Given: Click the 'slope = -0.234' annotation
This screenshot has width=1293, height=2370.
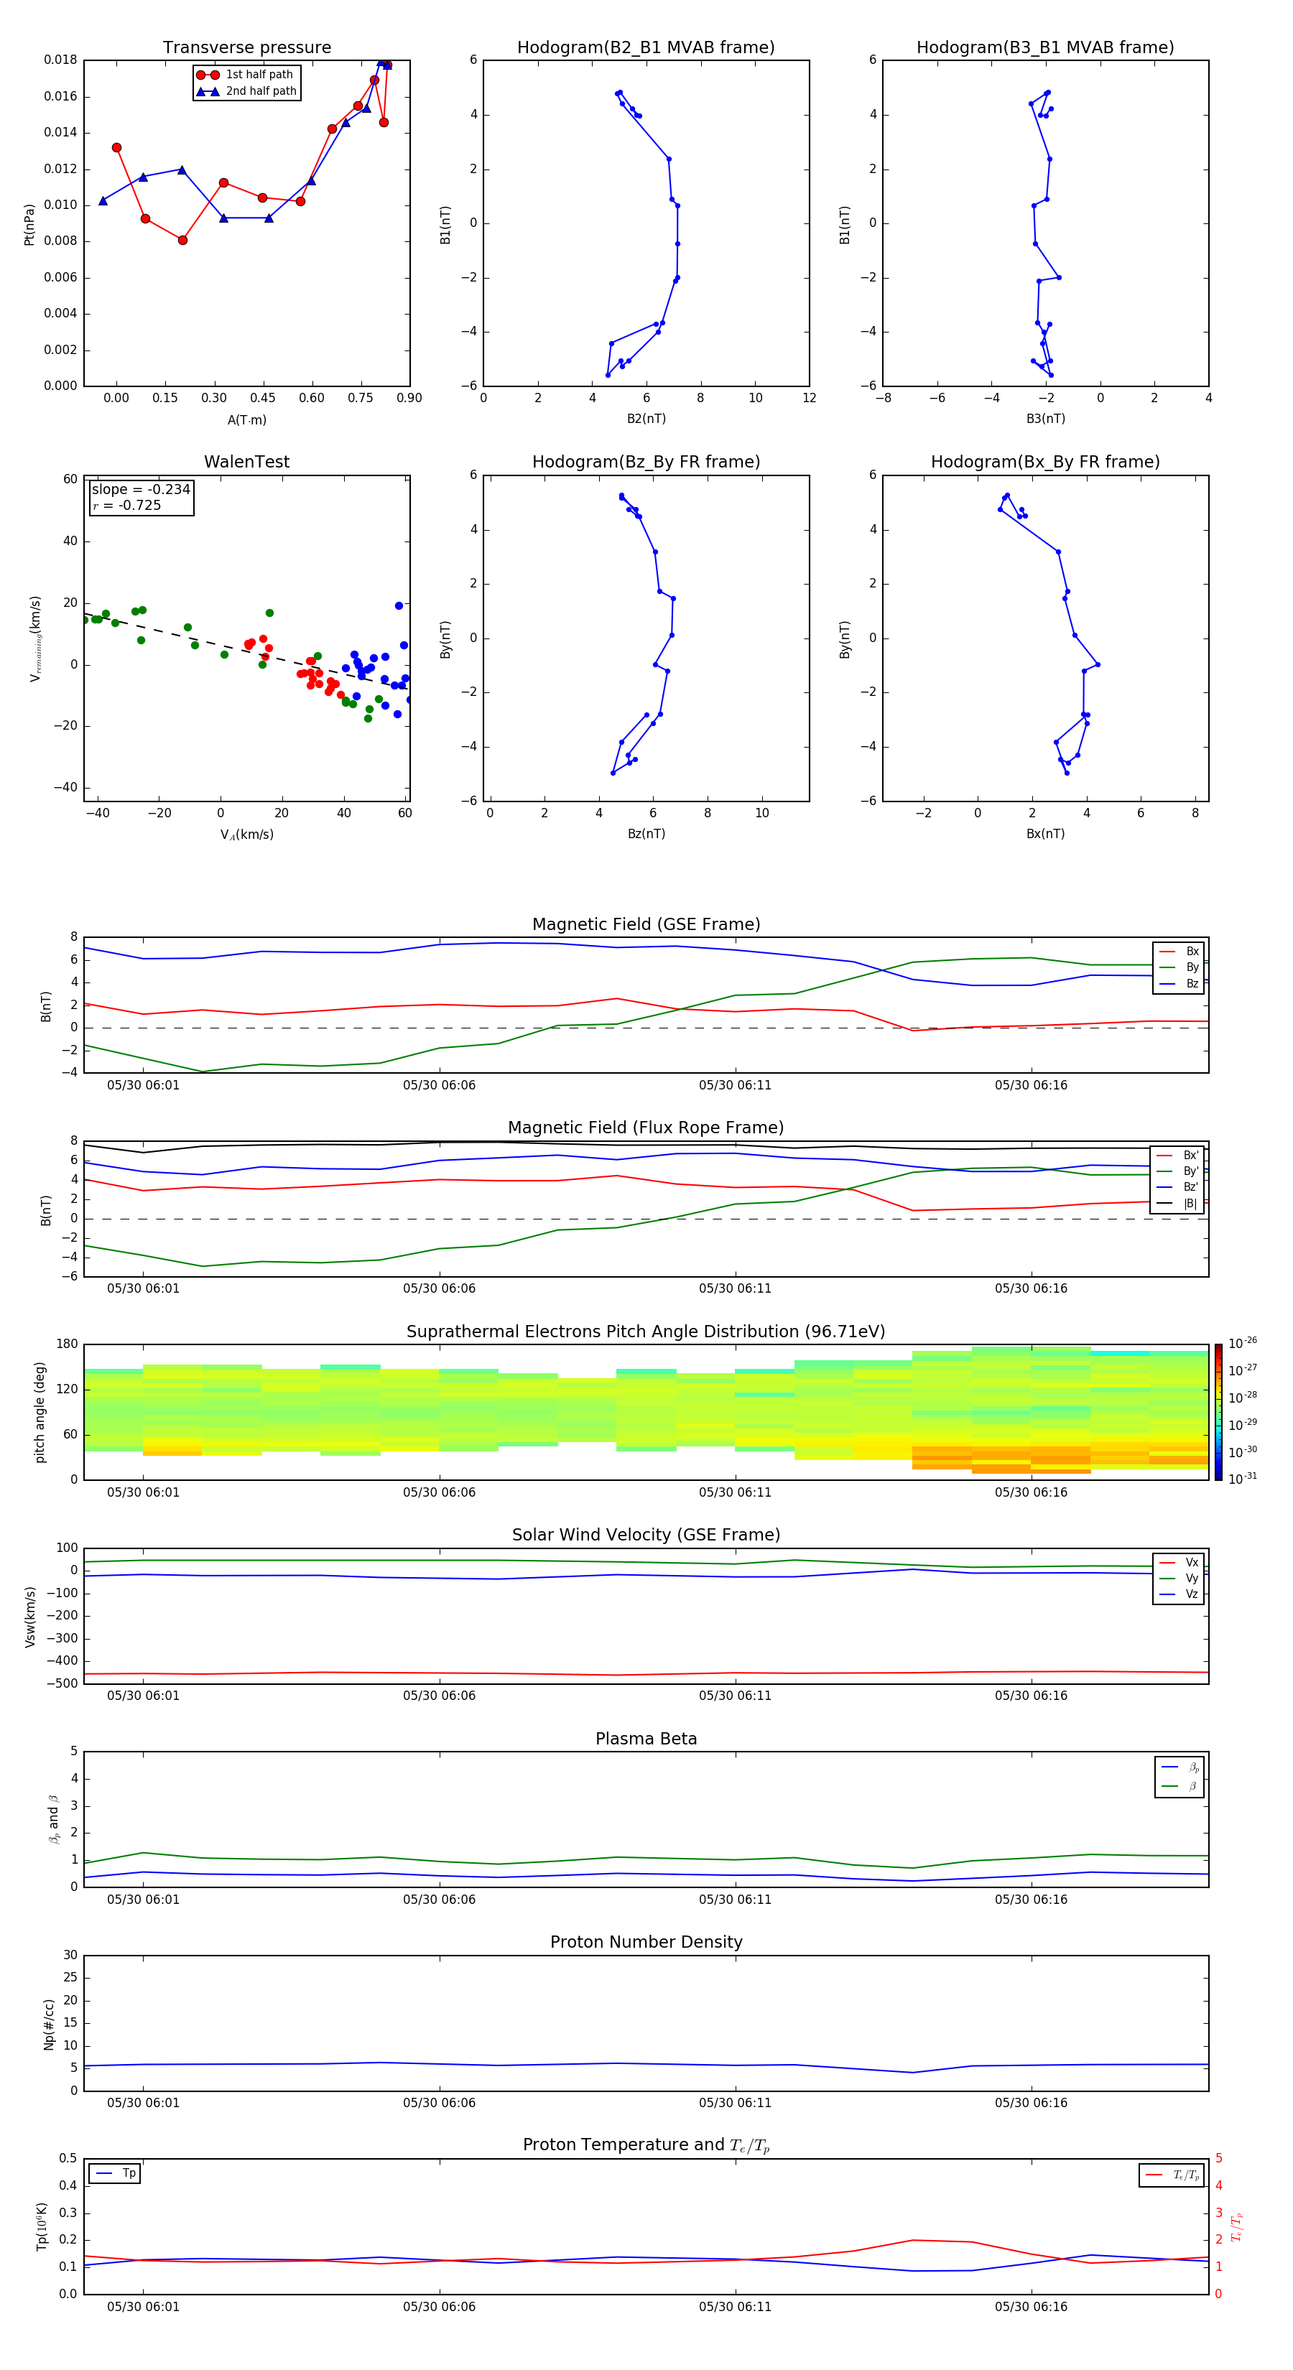Looking at the screenshot, I should pyautogui.click(x=141, y=490).
